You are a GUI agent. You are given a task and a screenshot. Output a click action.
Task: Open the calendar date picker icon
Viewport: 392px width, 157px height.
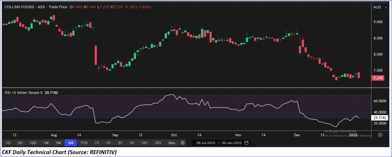(x=246, y=143)
